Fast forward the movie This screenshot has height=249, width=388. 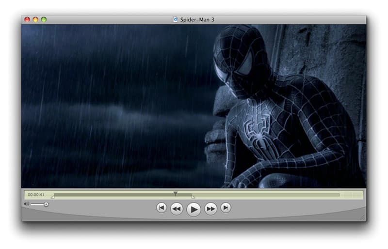210,209
